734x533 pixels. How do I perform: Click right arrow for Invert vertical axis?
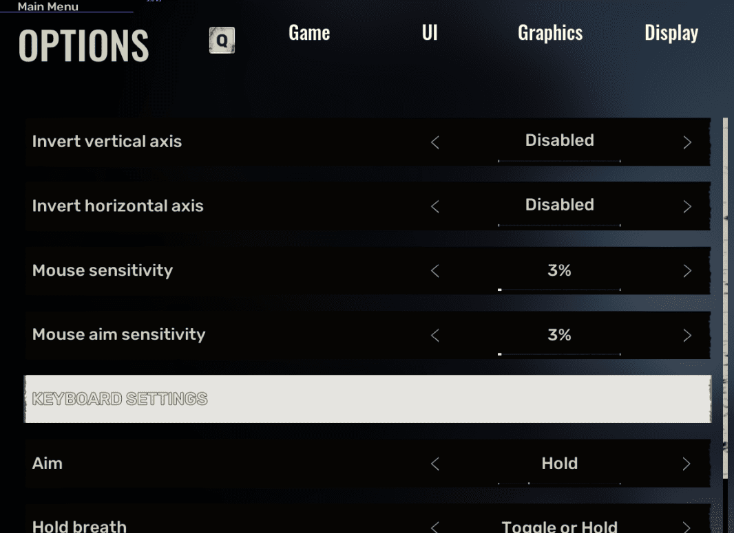687,142
